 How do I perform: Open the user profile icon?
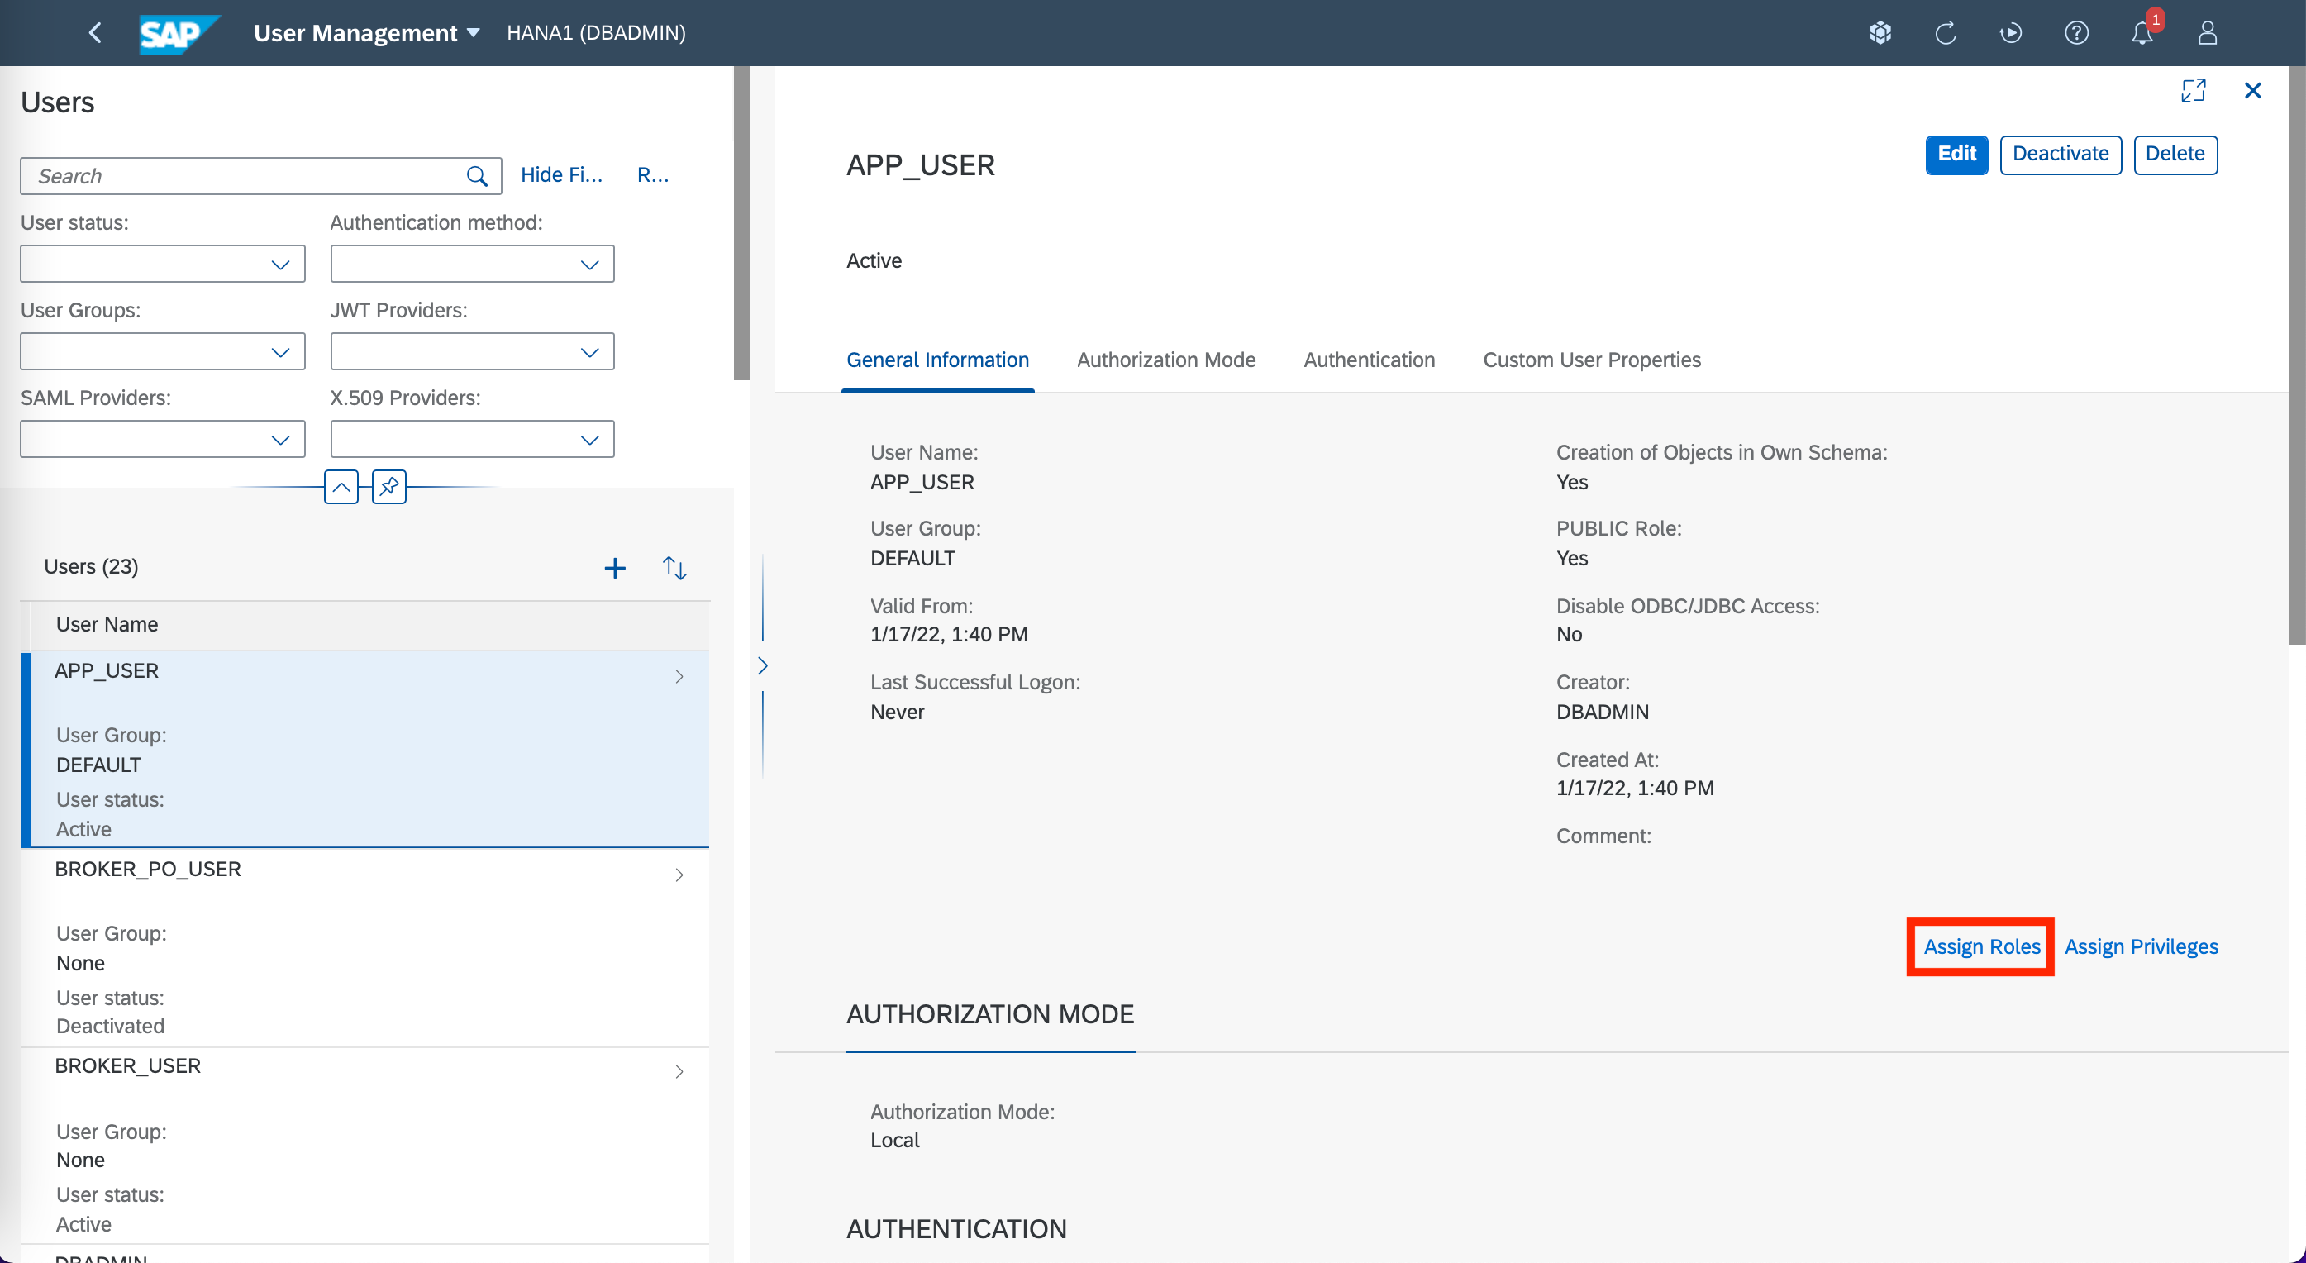pos(2208,33)
